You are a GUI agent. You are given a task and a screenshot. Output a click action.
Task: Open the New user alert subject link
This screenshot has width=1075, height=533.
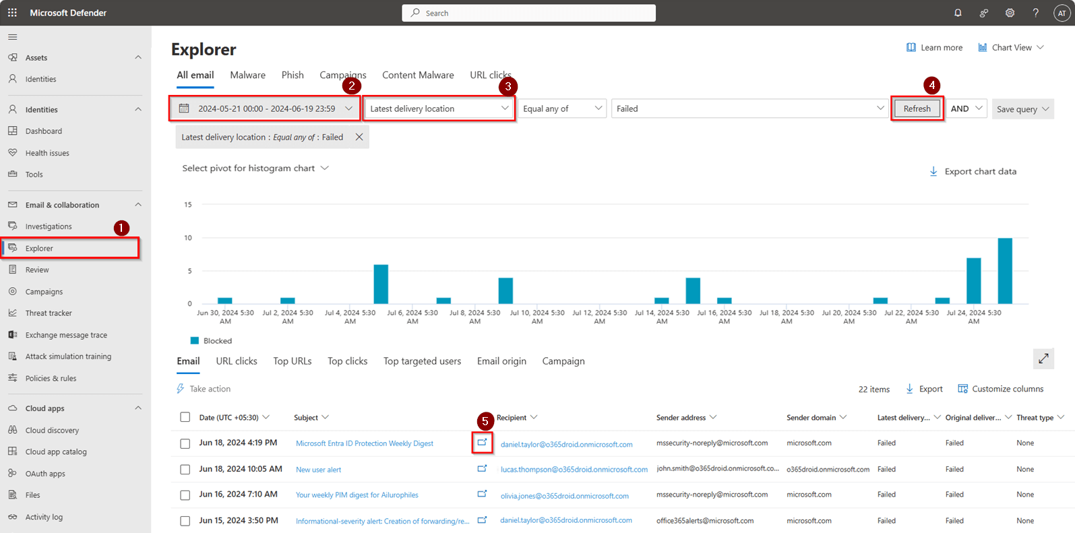pos(318,470)
